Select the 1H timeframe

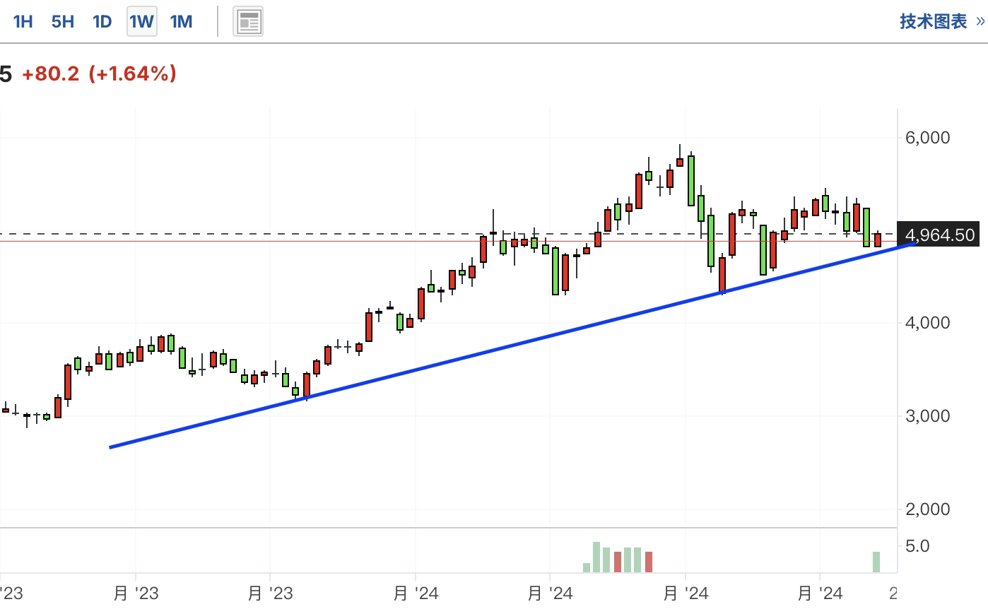tap(23, 21)
